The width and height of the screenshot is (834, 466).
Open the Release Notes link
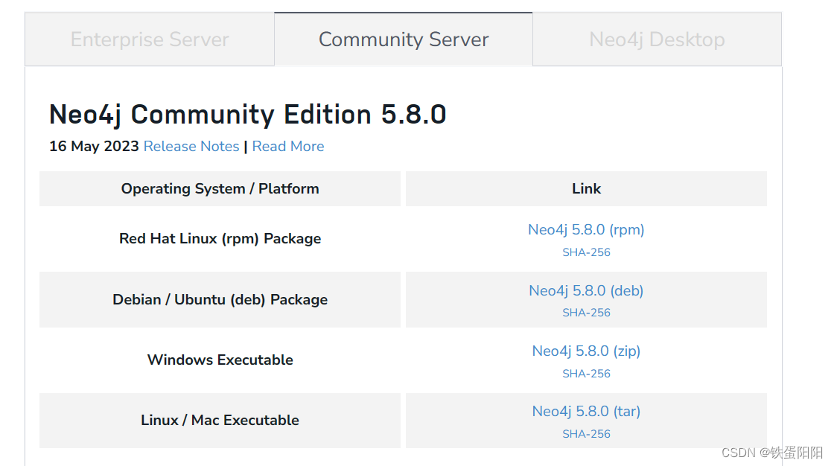tap(191, 146)
